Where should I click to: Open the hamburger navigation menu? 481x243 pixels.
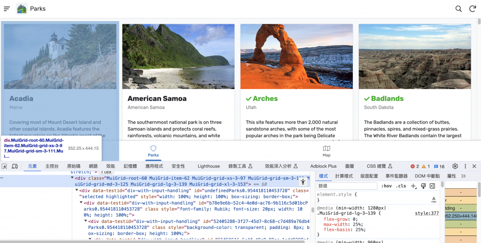click(7, 8)
